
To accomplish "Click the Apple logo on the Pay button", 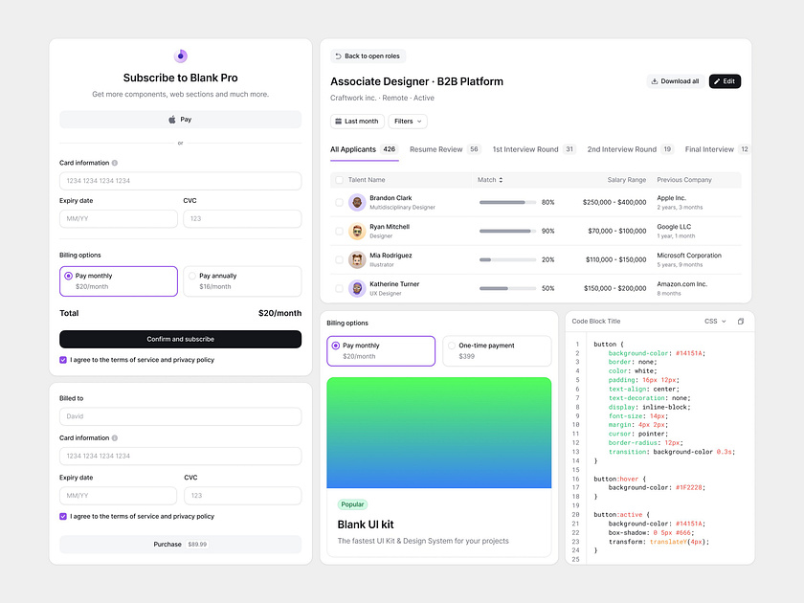I will tap(173, 118).
